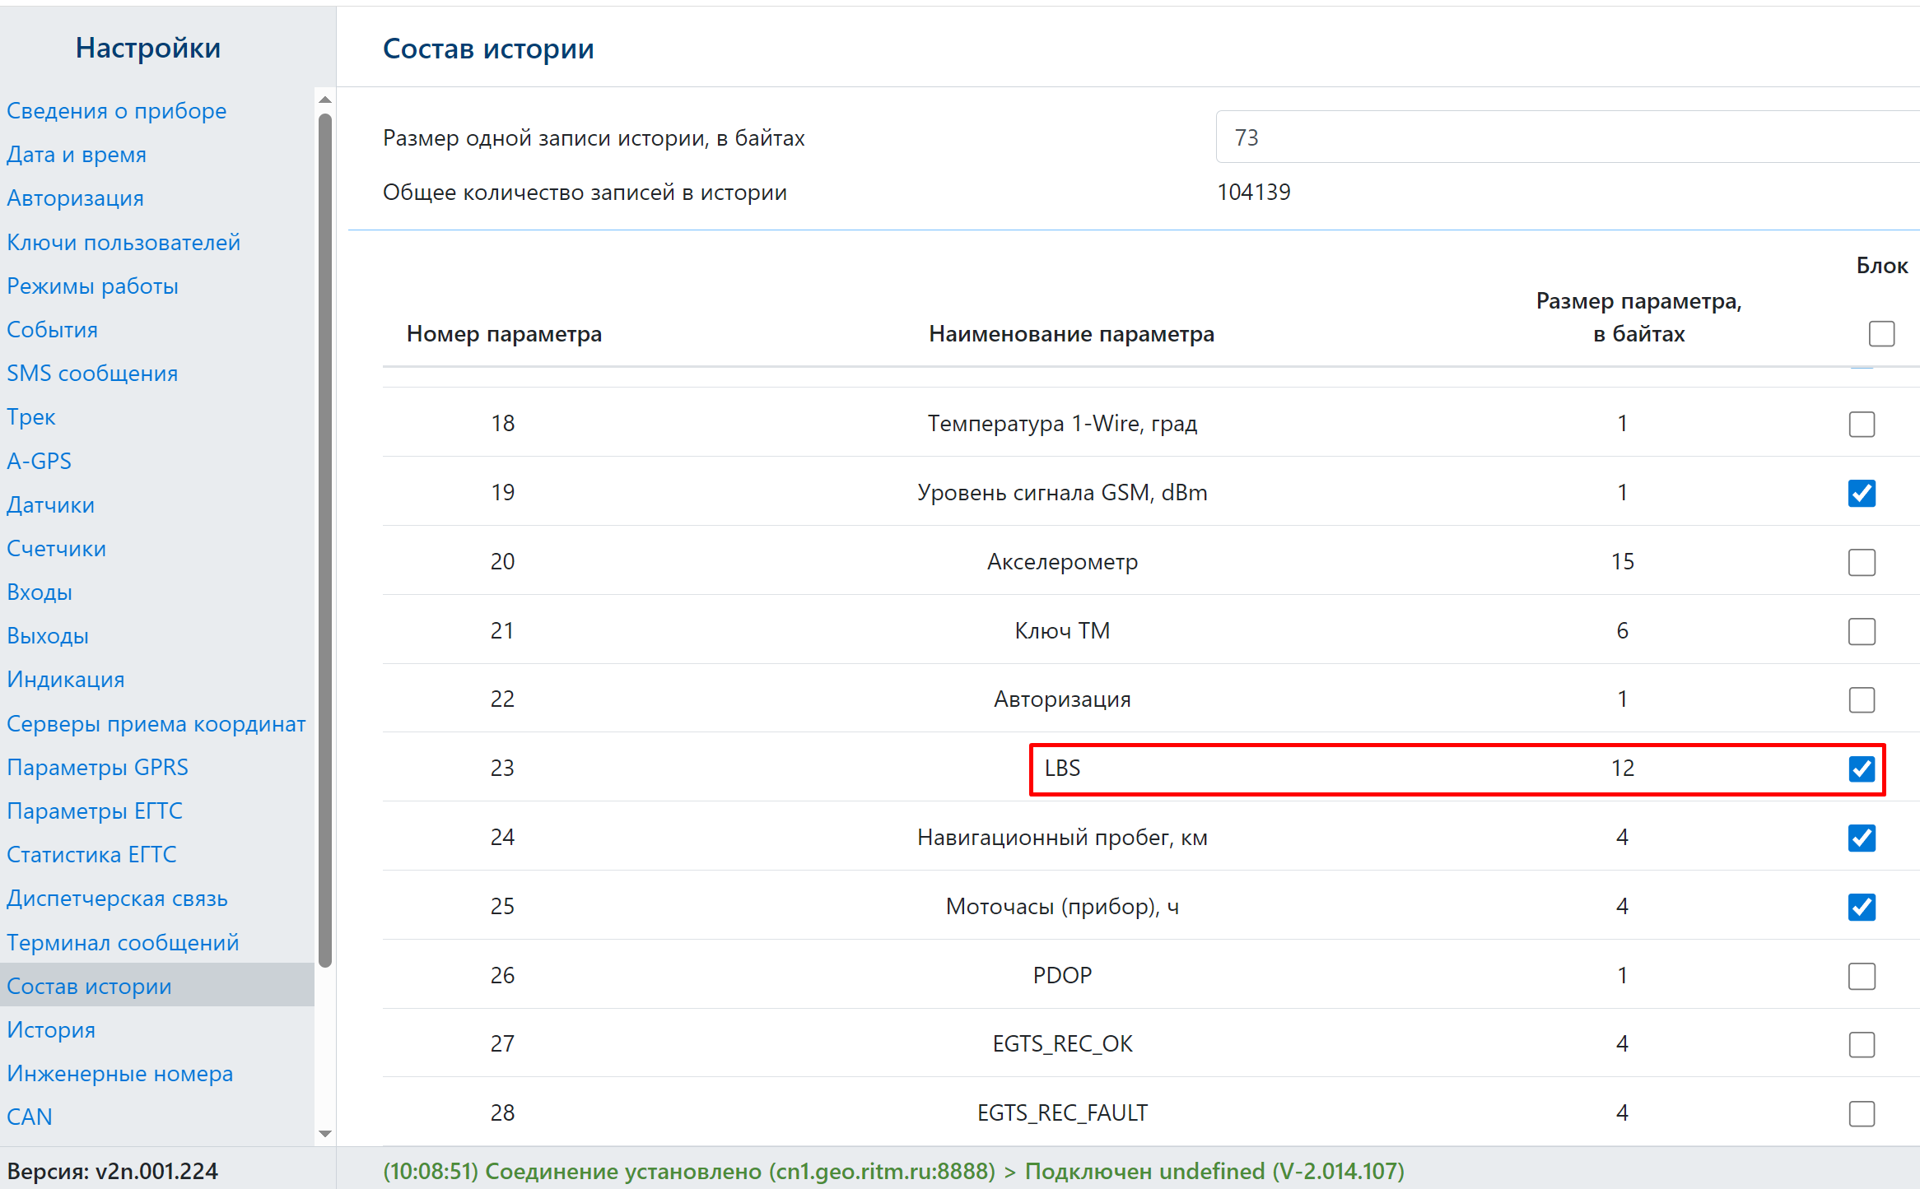1920x1189 pixels.
Task: Open the История menu item
Action: 51,1030
